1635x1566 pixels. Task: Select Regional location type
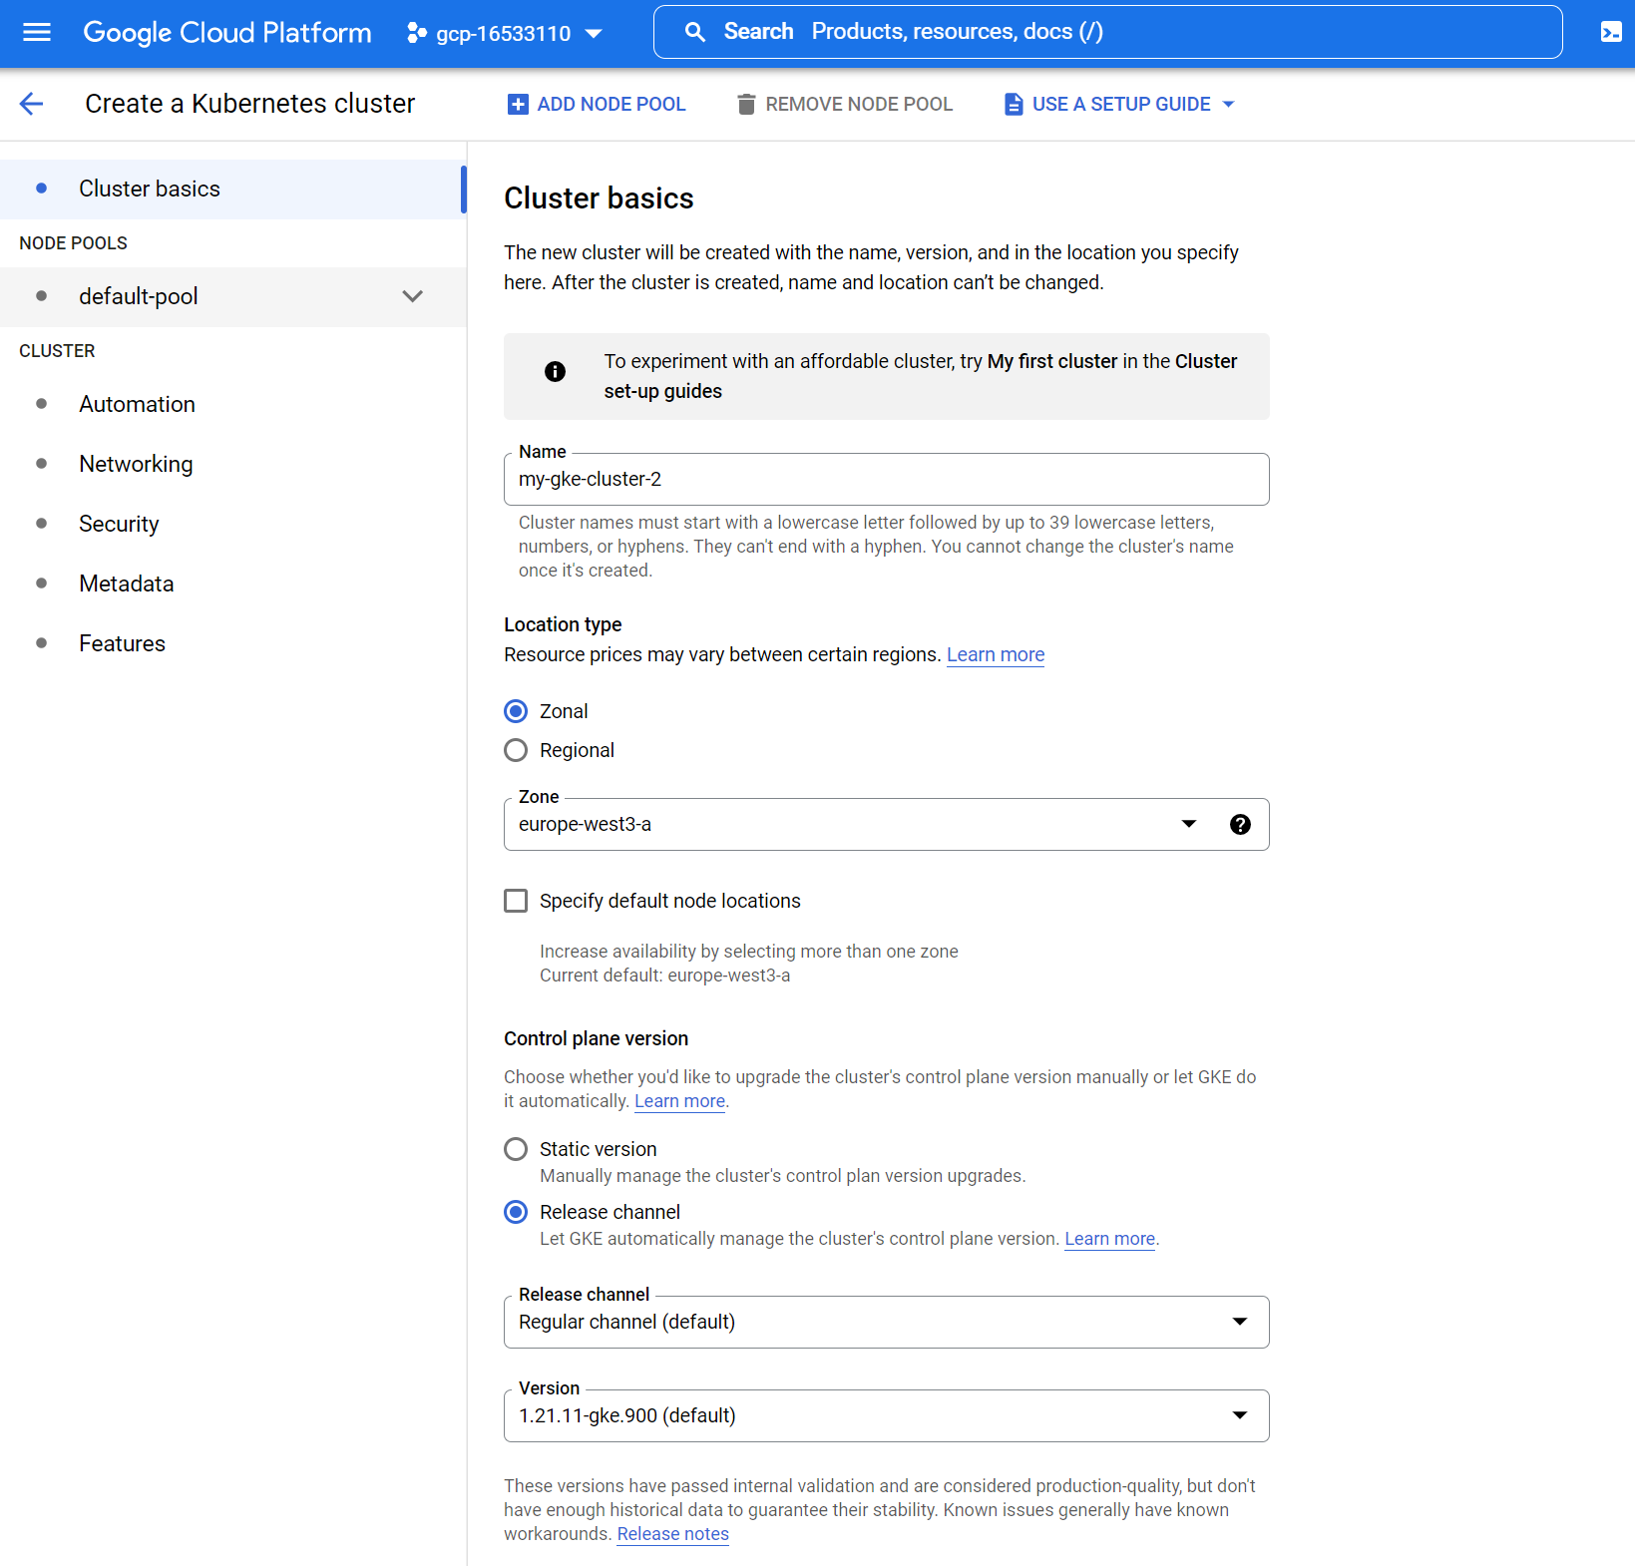[516, 750]
